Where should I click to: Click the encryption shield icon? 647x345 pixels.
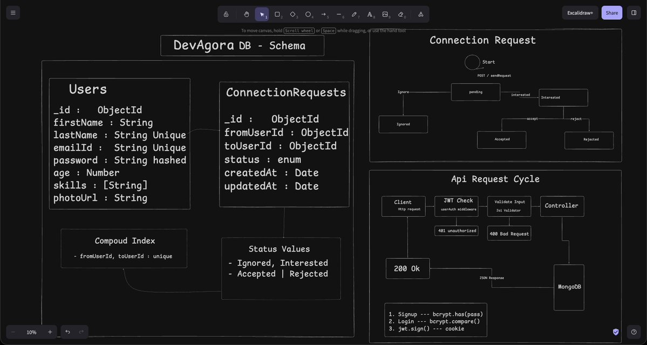tap(616, 332)
